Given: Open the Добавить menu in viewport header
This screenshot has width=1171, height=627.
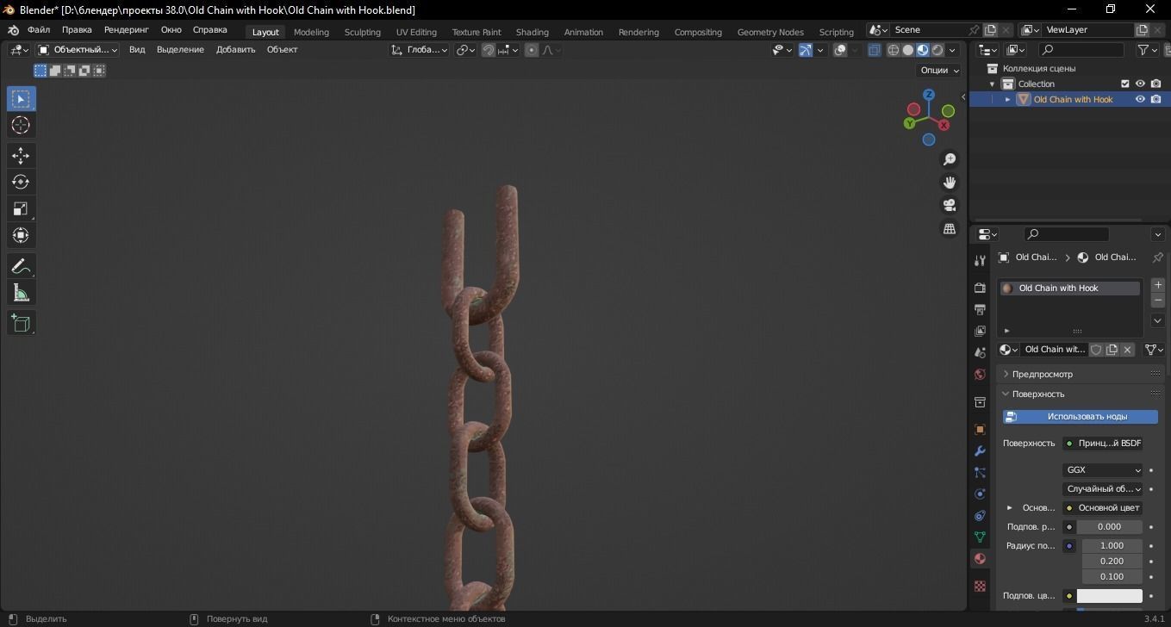Looking at the screenshot, I should click(235, 50).
